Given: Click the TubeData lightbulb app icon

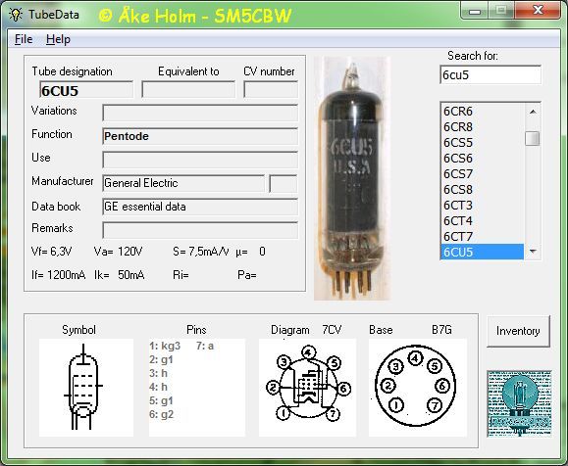Looking at the screenshot, I should (x=16, y=15).
